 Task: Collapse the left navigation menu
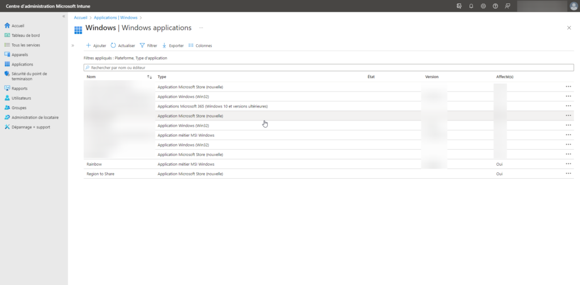click(x=63, y=16)
